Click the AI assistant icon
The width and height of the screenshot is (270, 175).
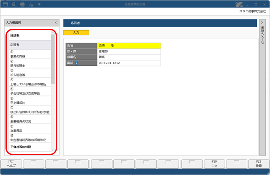(239, 4)
